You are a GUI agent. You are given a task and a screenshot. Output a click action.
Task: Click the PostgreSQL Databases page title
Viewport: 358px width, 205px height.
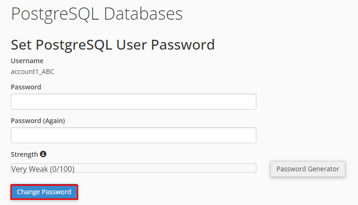(97, 14)
